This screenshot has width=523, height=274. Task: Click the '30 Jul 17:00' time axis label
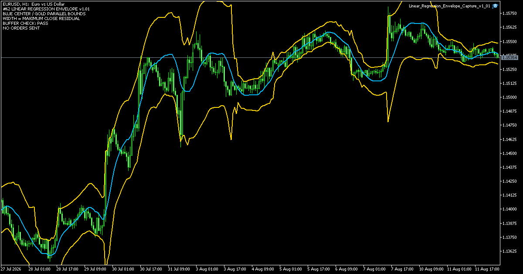pos(152,269)
